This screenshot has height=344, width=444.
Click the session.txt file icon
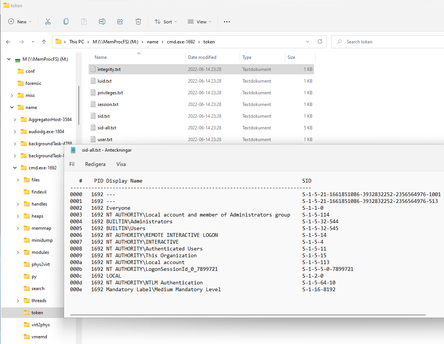tap(93, 104)
